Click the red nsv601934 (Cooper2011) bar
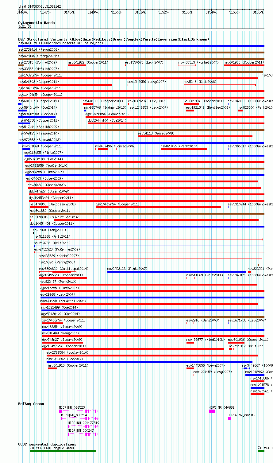The height and width of the screenshot is (463, 273). (x=191, y=104)
